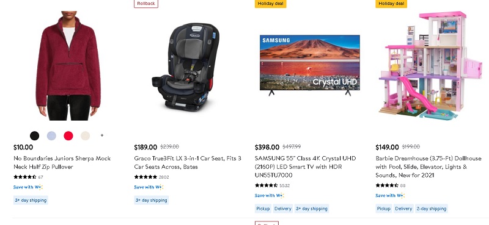Click Pickup tag under Samsung TV
Image resolution: width=489 pixels, height=225 pixels.
pos(263,209)
